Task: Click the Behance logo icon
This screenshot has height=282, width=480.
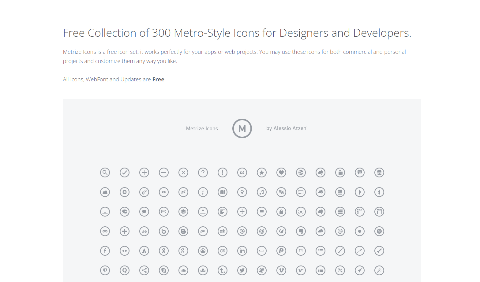Action: 144,231
